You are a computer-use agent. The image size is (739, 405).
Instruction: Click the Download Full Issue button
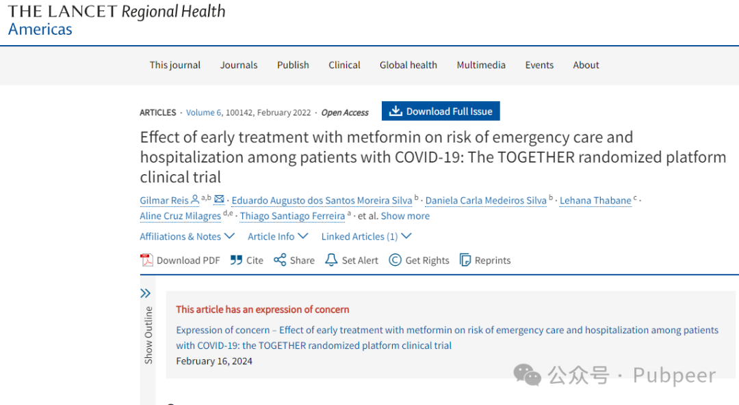point(441,111)
